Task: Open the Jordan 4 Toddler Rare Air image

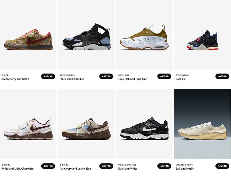Action: (x=203, y=35)
